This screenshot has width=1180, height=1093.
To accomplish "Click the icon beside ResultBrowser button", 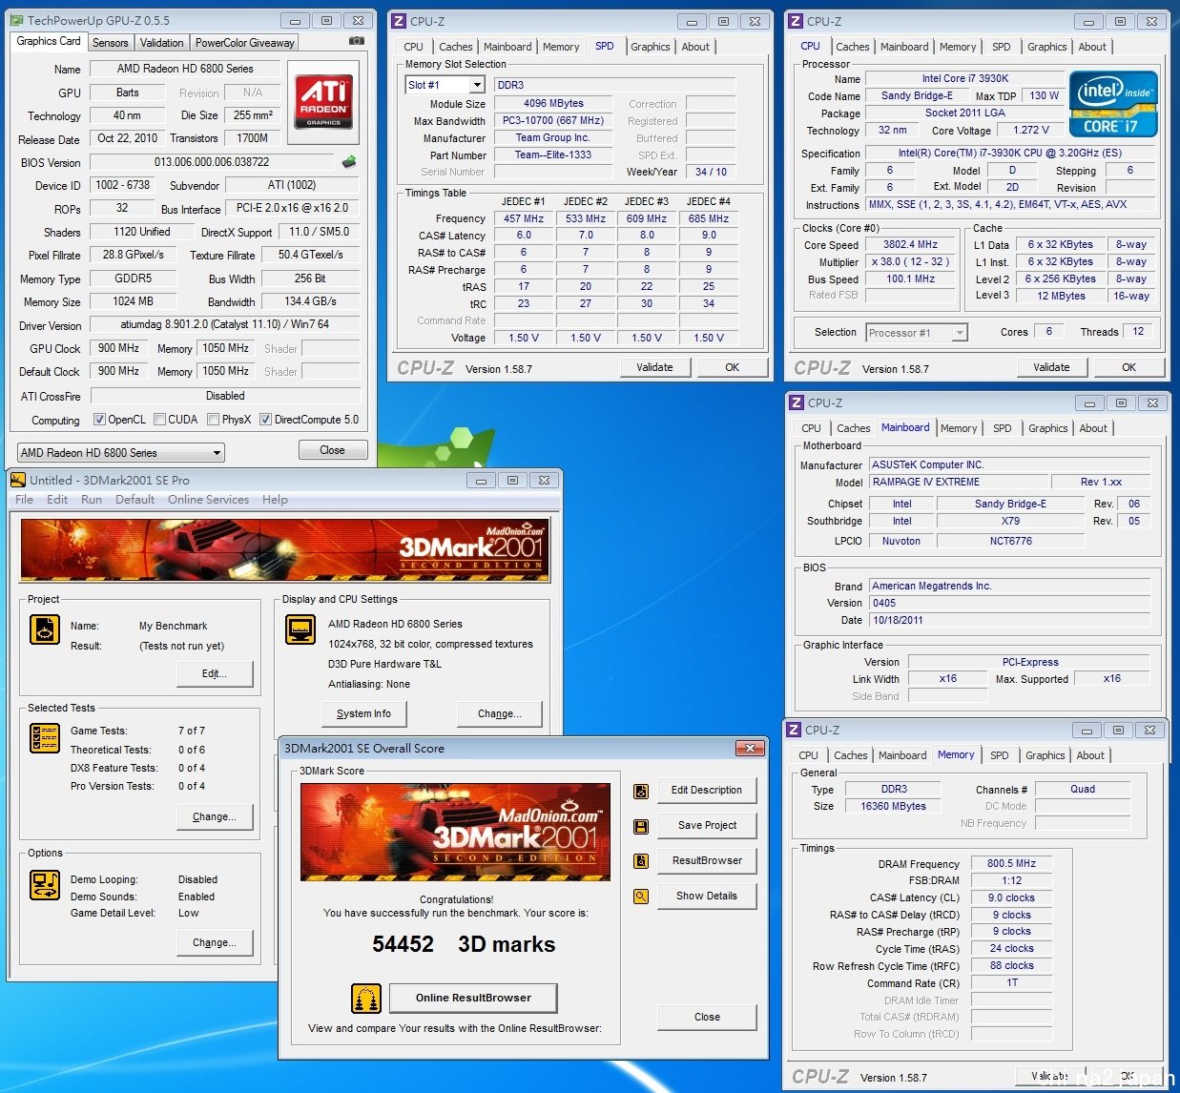I will pyautogui.click(x=641, y=861).
